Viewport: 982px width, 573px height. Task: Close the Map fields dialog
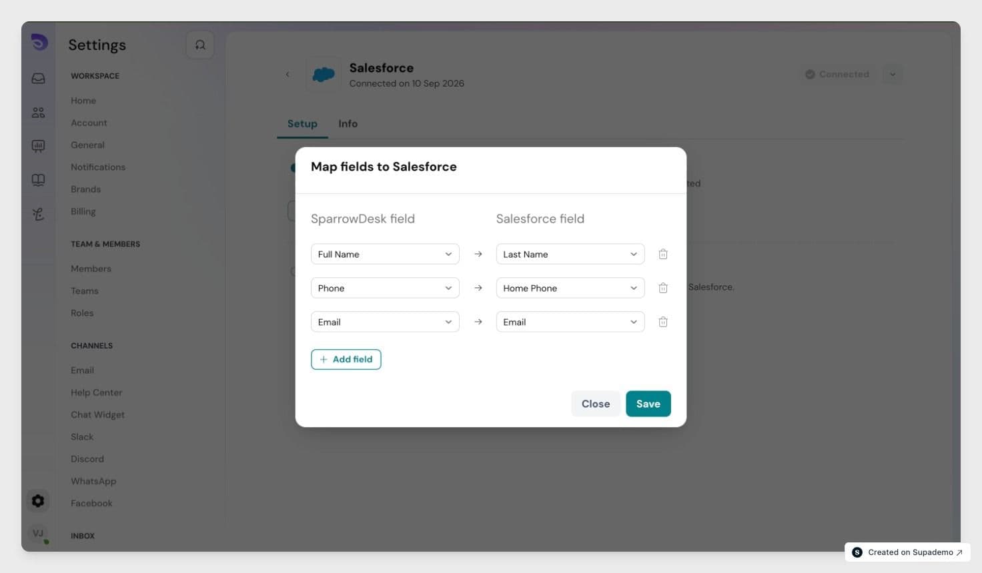coord(596,404)
